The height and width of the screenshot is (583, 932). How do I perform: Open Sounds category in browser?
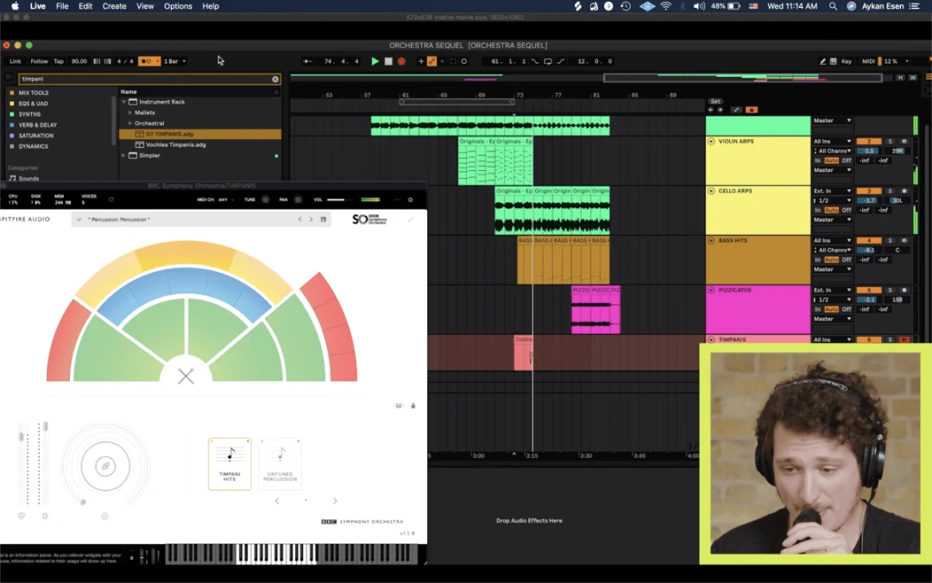28,179
